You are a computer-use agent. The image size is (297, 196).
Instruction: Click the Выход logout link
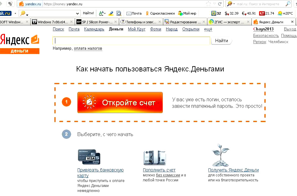[290, 29]
